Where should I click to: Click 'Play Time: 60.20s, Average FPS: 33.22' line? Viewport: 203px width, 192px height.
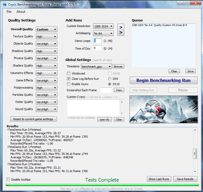pyautogui.click(x=36, y=150)
